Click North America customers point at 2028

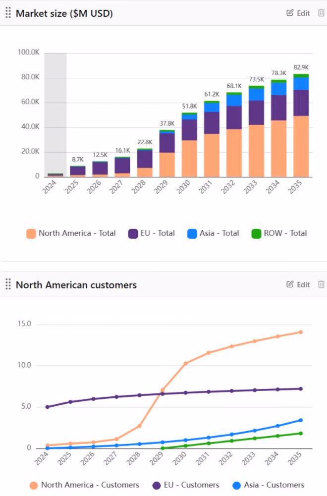[139, 426]
